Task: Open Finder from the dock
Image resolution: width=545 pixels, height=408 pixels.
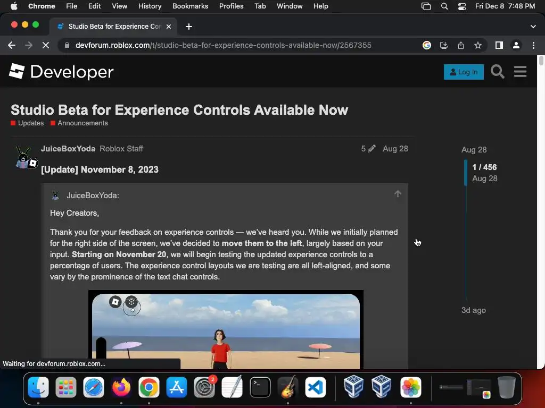Action: coord(38,387)
